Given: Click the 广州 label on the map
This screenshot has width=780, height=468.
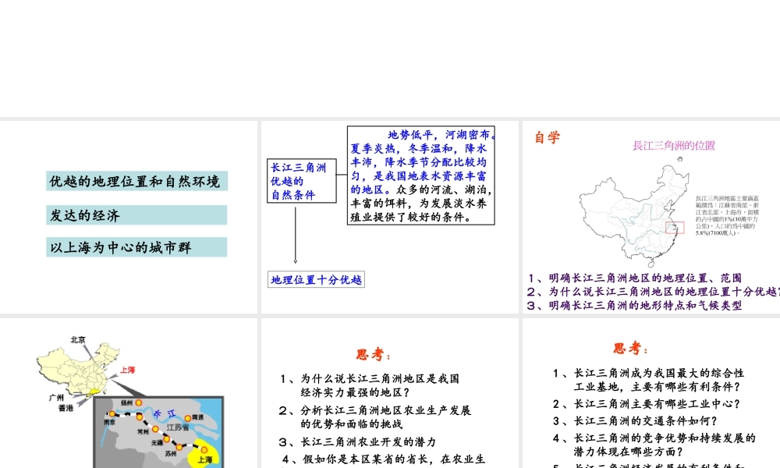Looking at the screenshot, I should (56, 397).
